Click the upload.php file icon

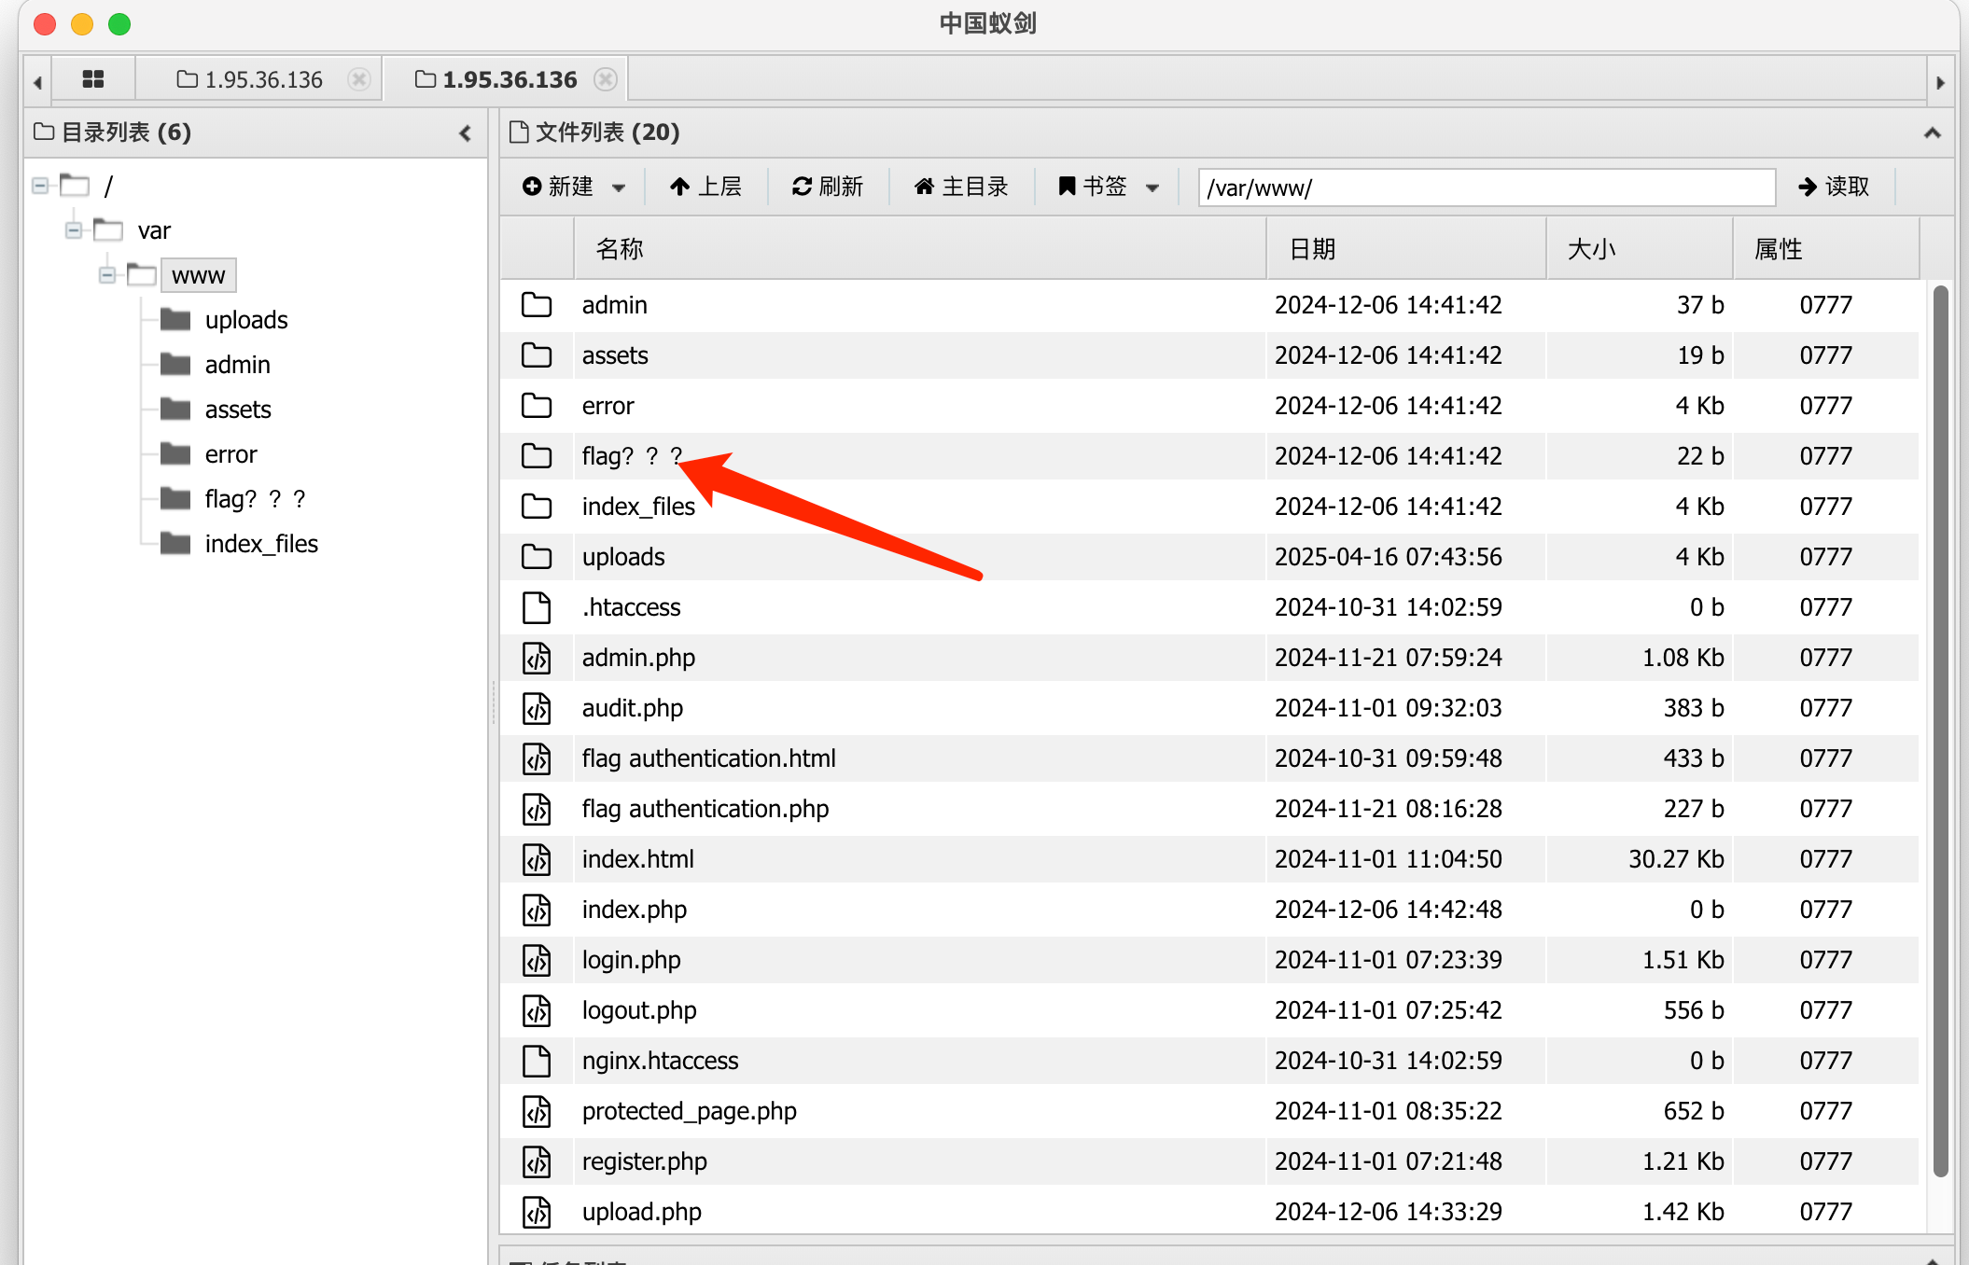tap(537, 1212)
